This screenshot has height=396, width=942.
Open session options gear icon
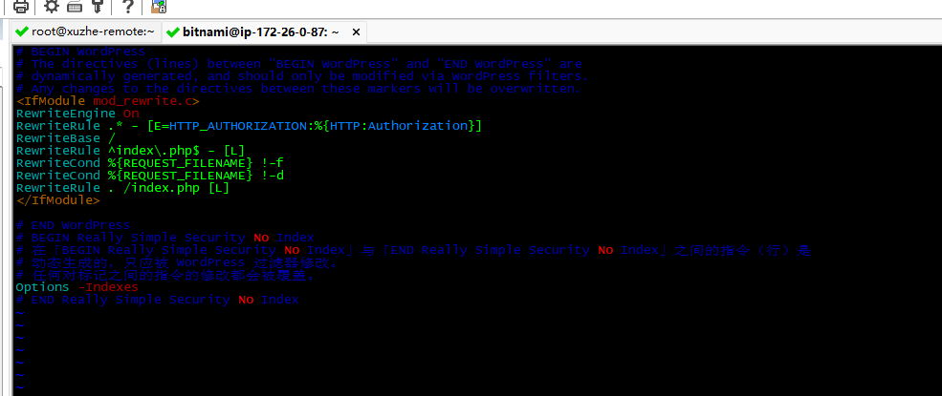pos(53,7)
